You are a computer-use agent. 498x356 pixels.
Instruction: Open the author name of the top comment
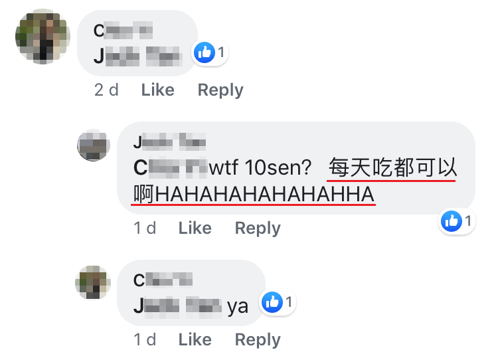[123, 31]
